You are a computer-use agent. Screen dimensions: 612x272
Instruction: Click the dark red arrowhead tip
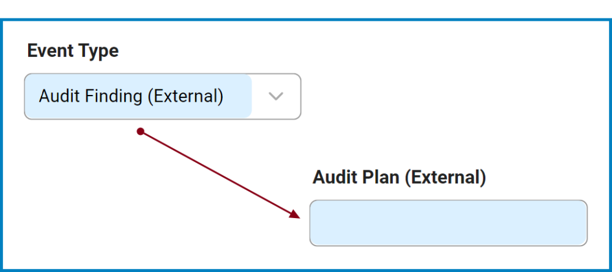(299, 216)
